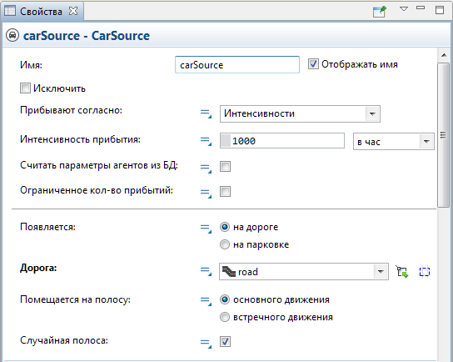This screenshot has height=362, width=453.
Task: Click the Имя text field carSource
Action: 236,65
